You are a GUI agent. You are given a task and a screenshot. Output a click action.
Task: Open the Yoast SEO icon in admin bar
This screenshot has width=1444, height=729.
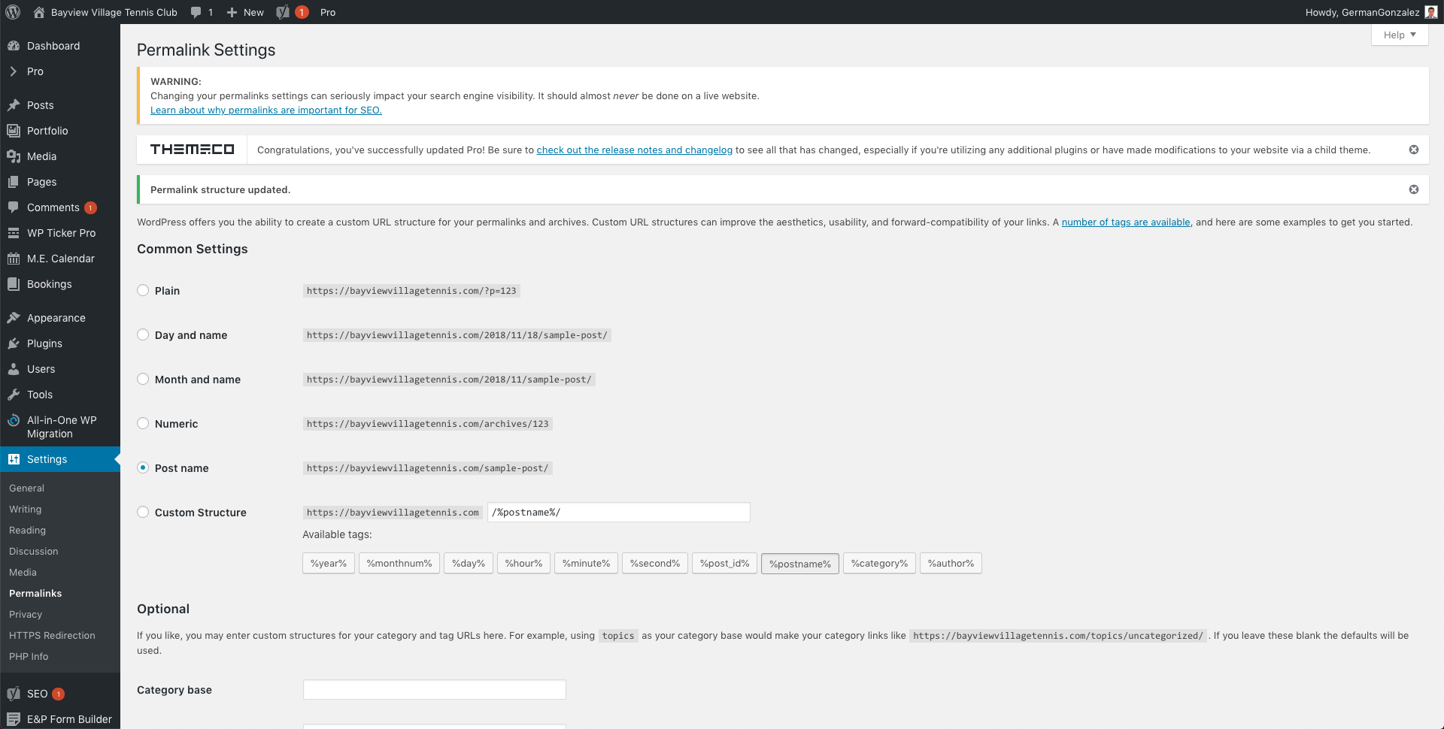point(283,12)
